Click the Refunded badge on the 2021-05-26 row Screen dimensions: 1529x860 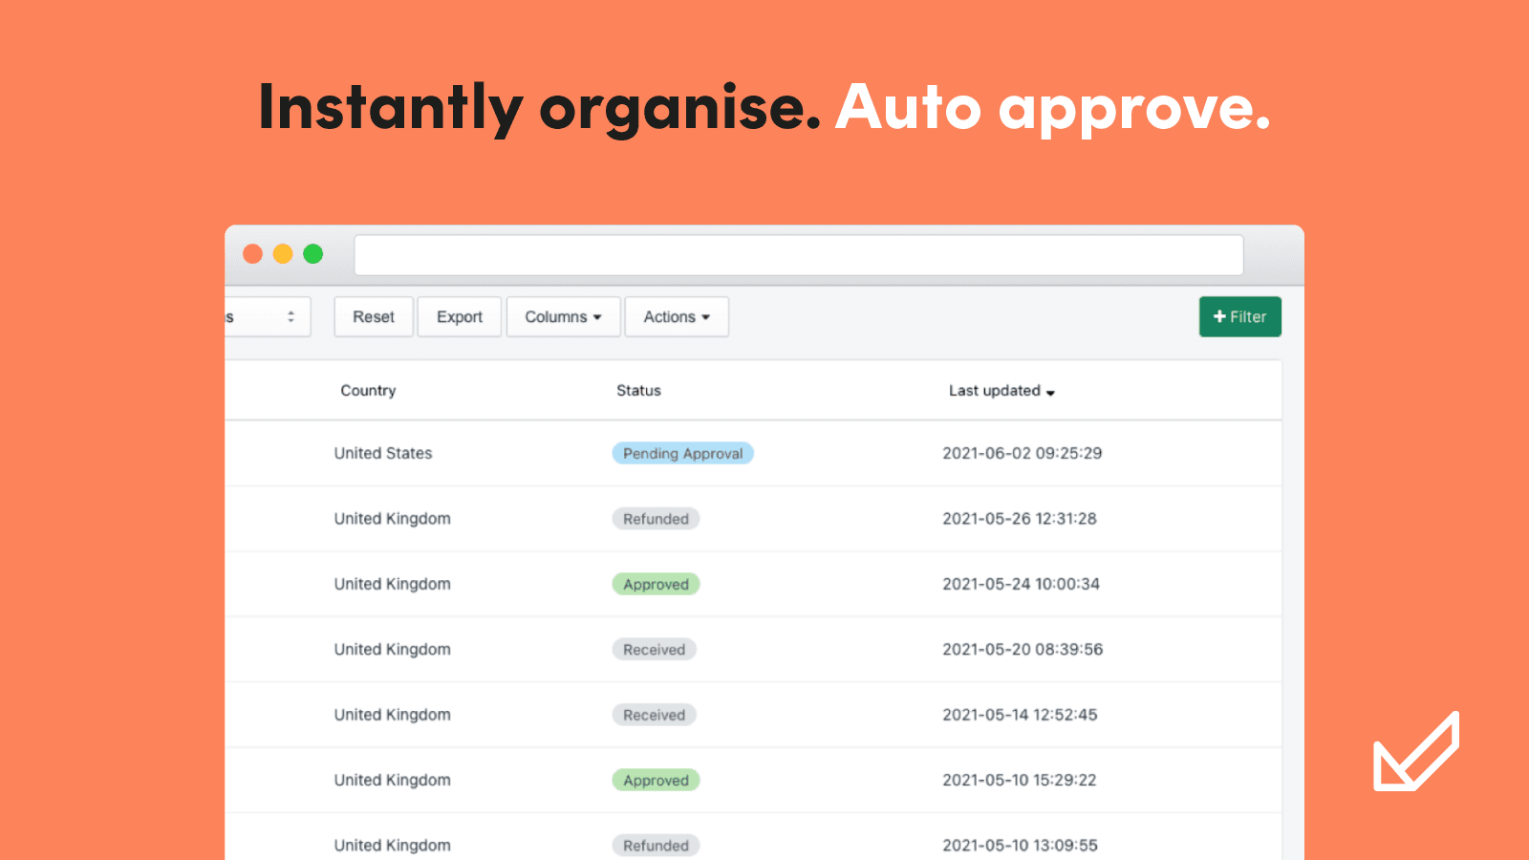pos(656,519)
